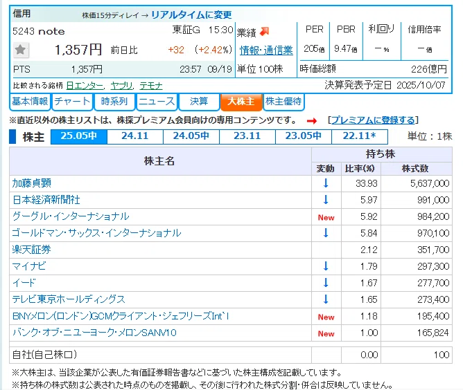
Task: Open shareholder マイナビ link
Action: click(x=29, y=266)
